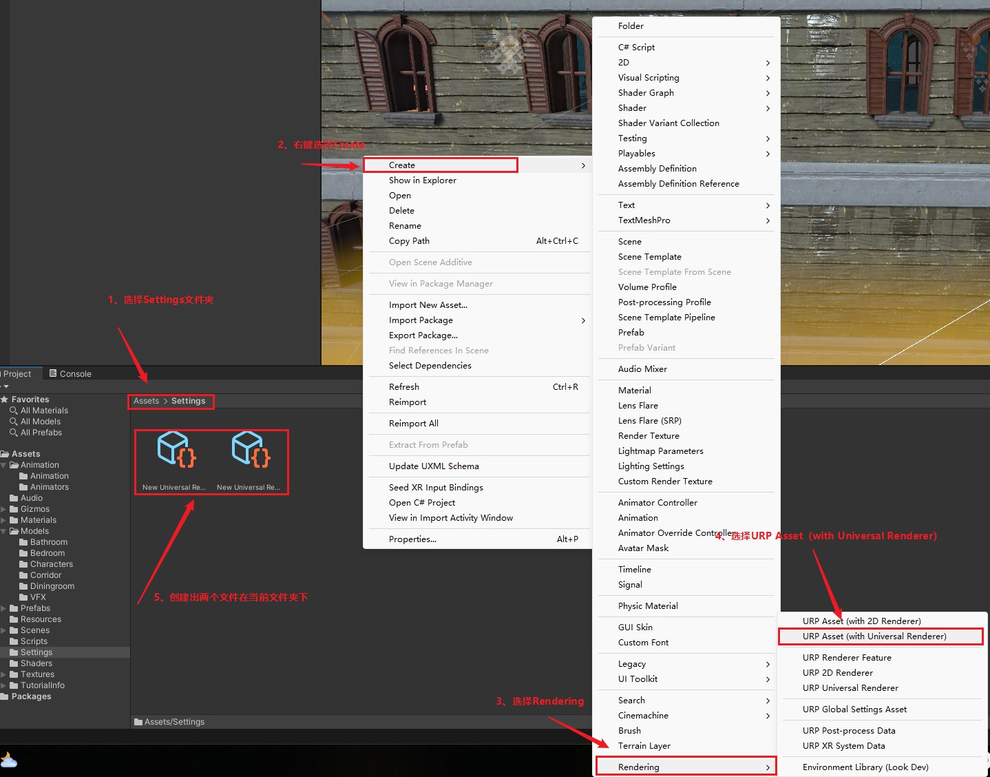Viewport: 990px width, 777px height.
Task: Expand the Prefabs folder tree node
Action: pos(4,608)
